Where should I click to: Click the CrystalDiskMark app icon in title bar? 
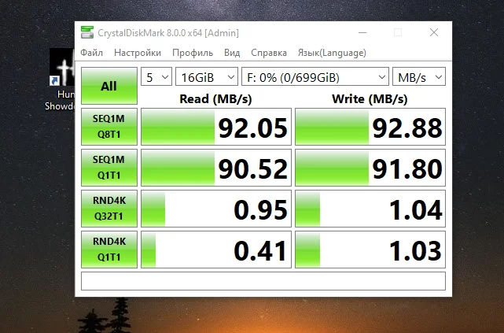87,32
